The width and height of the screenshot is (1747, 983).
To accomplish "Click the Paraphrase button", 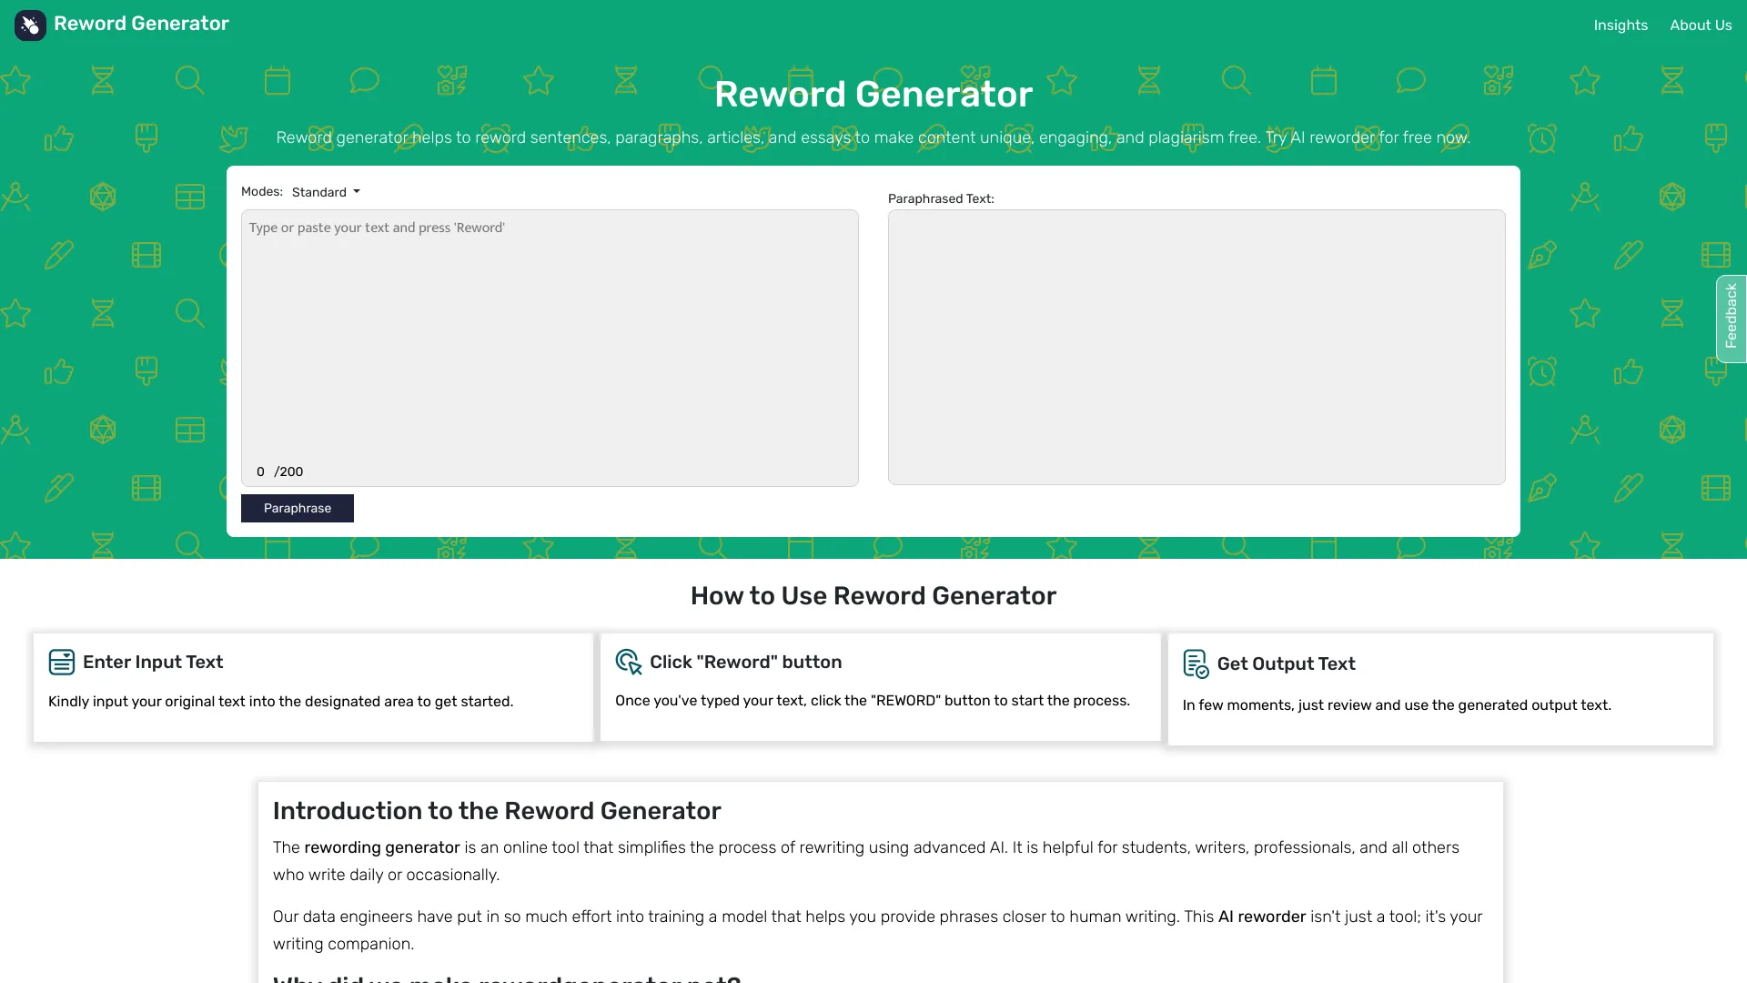I will click(x=297, y=508).
